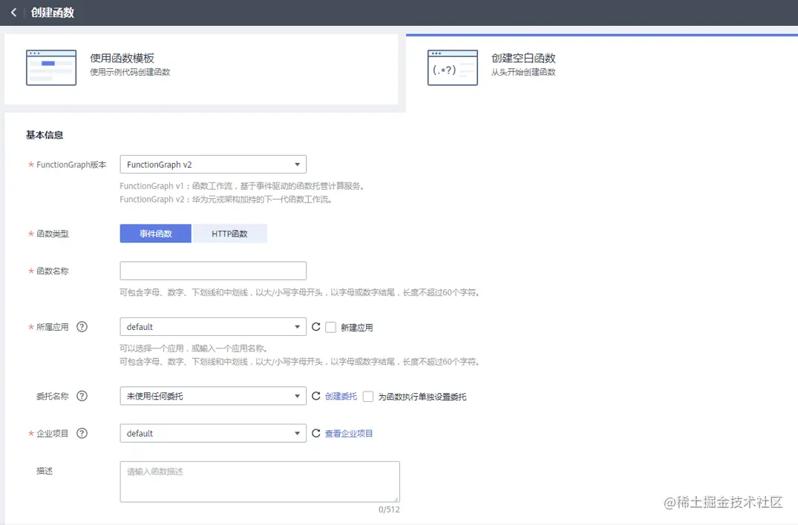Click the function template card icon

[51, 67]
